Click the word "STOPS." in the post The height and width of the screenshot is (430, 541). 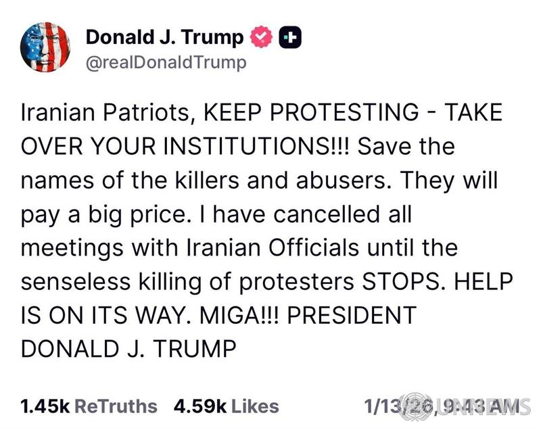point(408,282)
